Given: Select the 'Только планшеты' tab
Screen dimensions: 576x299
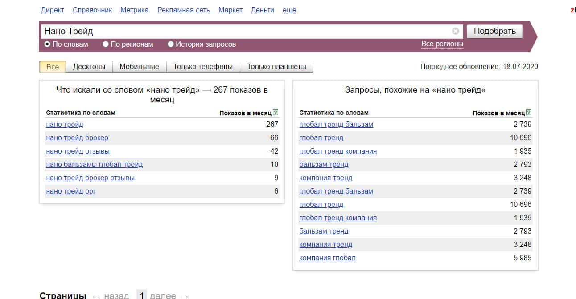Looking at the screenshot, I should [276, 67].
